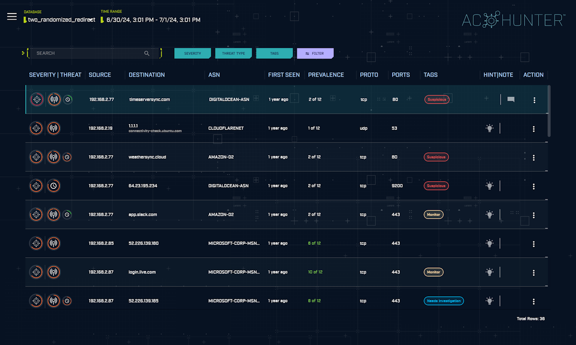Viewport: 576px width, 345px height.
Task: Click the large clock threat icon for 64.23.195.234
Action: coord(54,186)
